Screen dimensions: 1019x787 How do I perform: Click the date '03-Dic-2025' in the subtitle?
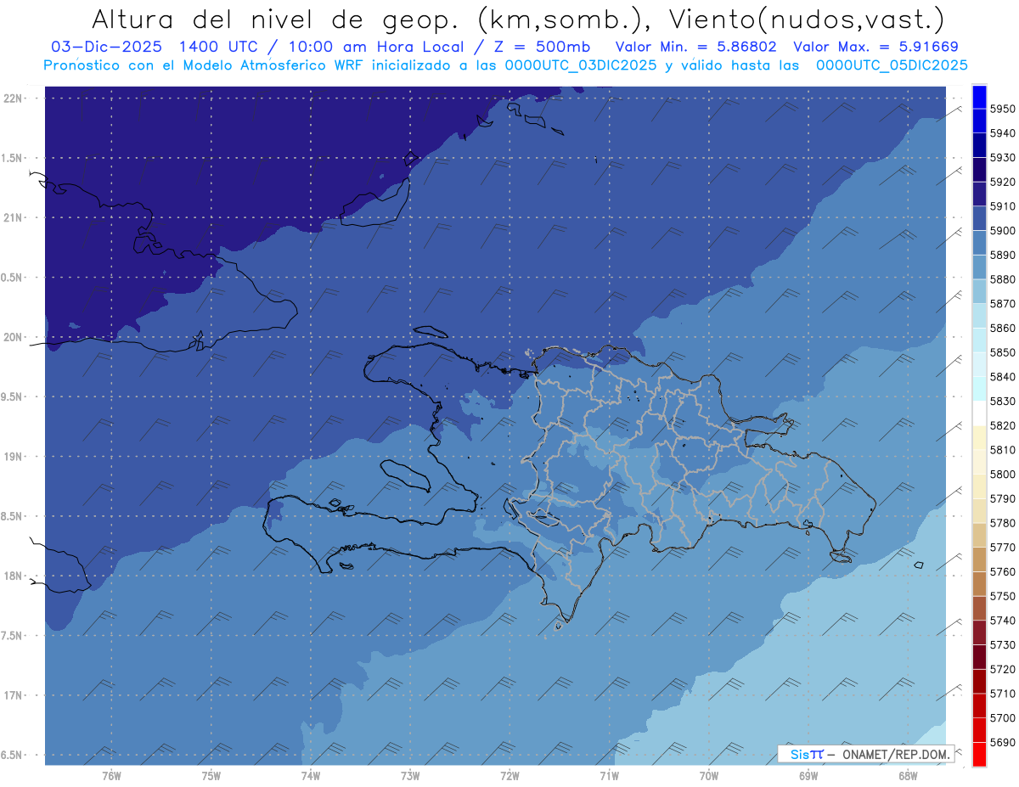(x=106, y=47)
